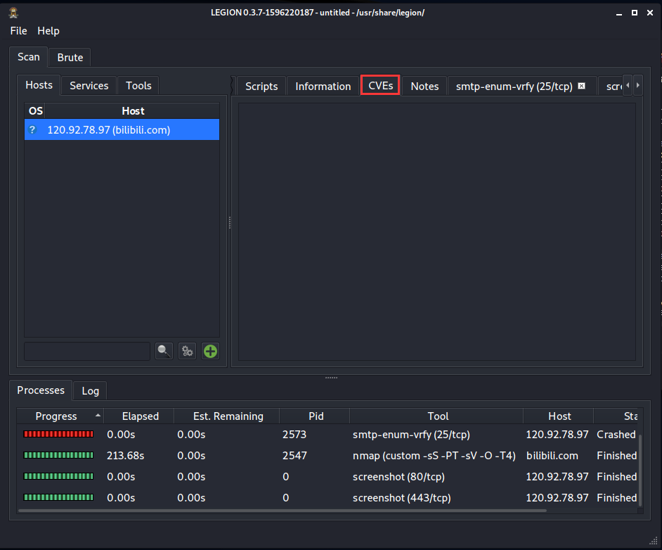The height and width of the screenshot is (550, 662).
Task: Sort by the Est. Remaining column header
Action: (228, 416)
